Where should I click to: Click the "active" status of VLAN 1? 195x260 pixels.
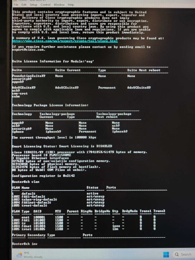tap(92, 194)
